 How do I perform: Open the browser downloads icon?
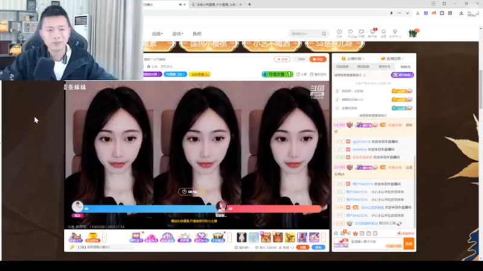461,13
